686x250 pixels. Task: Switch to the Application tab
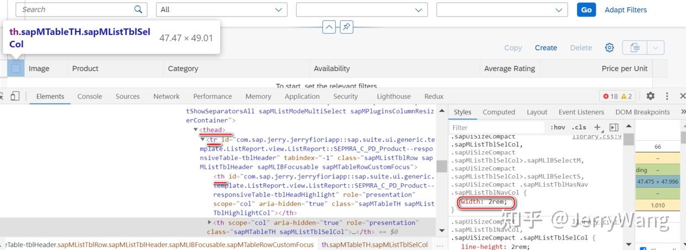302,96
